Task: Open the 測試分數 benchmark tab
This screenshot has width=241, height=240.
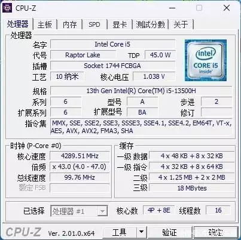Action: [x=150, y=24]
